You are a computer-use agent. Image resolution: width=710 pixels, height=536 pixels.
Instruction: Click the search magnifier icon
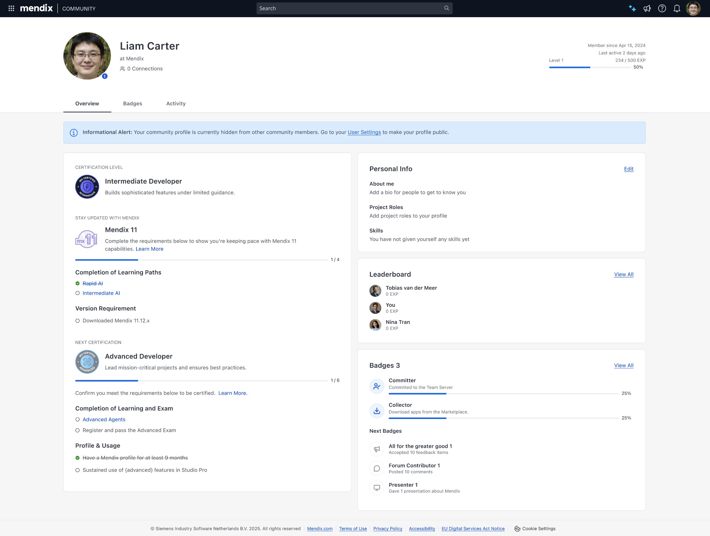pos(446,8)
